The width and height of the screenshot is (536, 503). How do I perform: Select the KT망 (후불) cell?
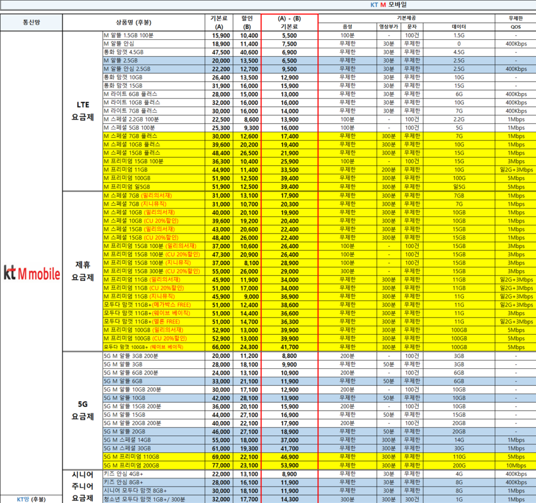[x=31, y=499]
